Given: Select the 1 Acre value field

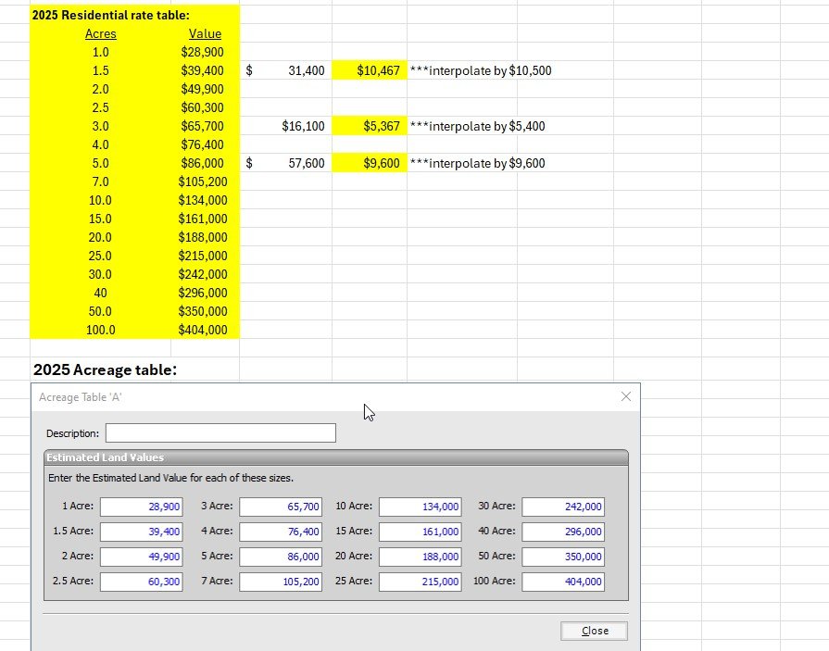Looking at the screenshot, I should 141,507.
